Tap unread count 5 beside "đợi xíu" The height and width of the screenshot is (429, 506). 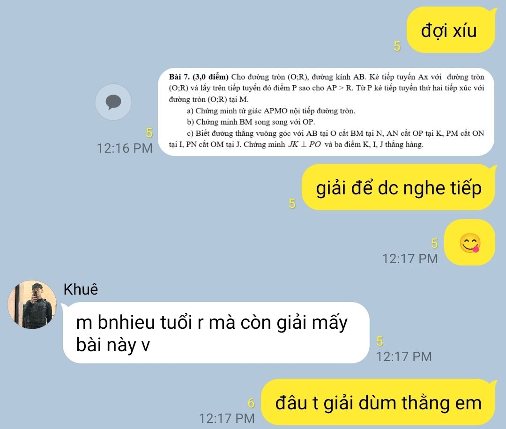click(x=397, y=46)
